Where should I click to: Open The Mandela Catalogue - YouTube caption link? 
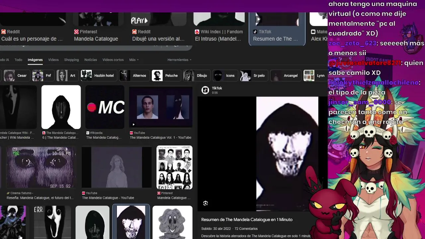tap(108, 198)
